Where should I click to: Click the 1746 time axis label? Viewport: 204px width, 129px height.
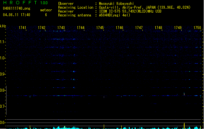click(x=119, y=28)
